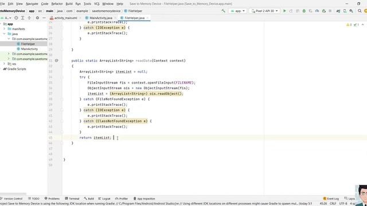Click the Search Everywhere magnifier icon
367x206 pixels.
(360, 11)
